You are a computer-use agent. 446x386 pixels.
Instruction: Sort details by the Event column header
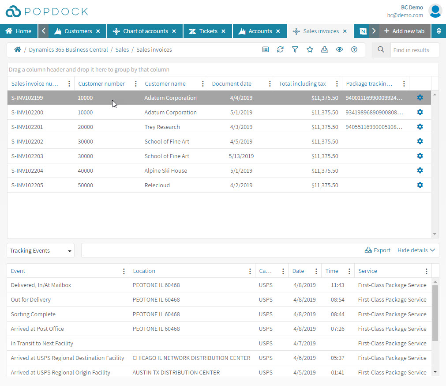(x=18, y=271)
